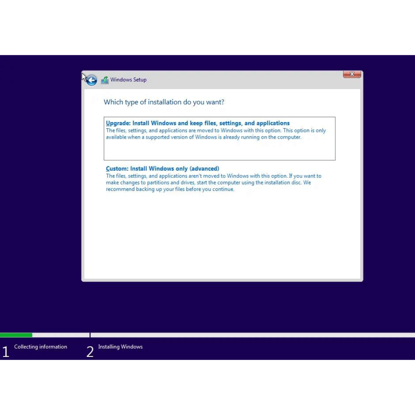The width and height of the screenshot is (415, 415).
Task: Click the Upgrade option description text
Action: click(216, 134)
